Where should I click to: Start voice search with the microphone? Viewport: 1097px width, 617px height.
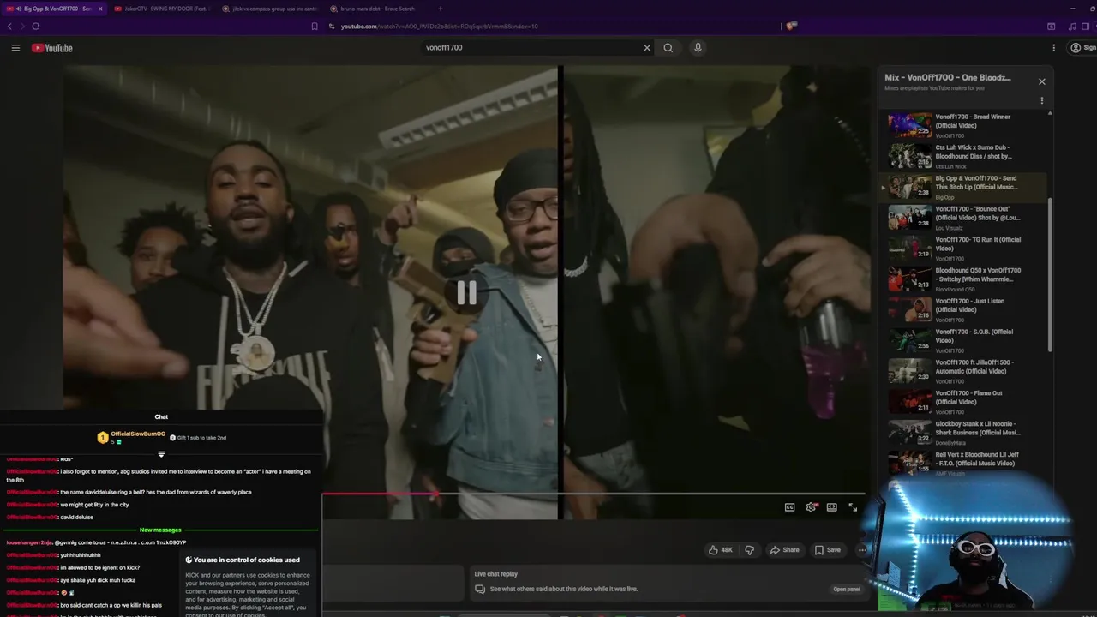pyautogui.click(x=698, y=48)
